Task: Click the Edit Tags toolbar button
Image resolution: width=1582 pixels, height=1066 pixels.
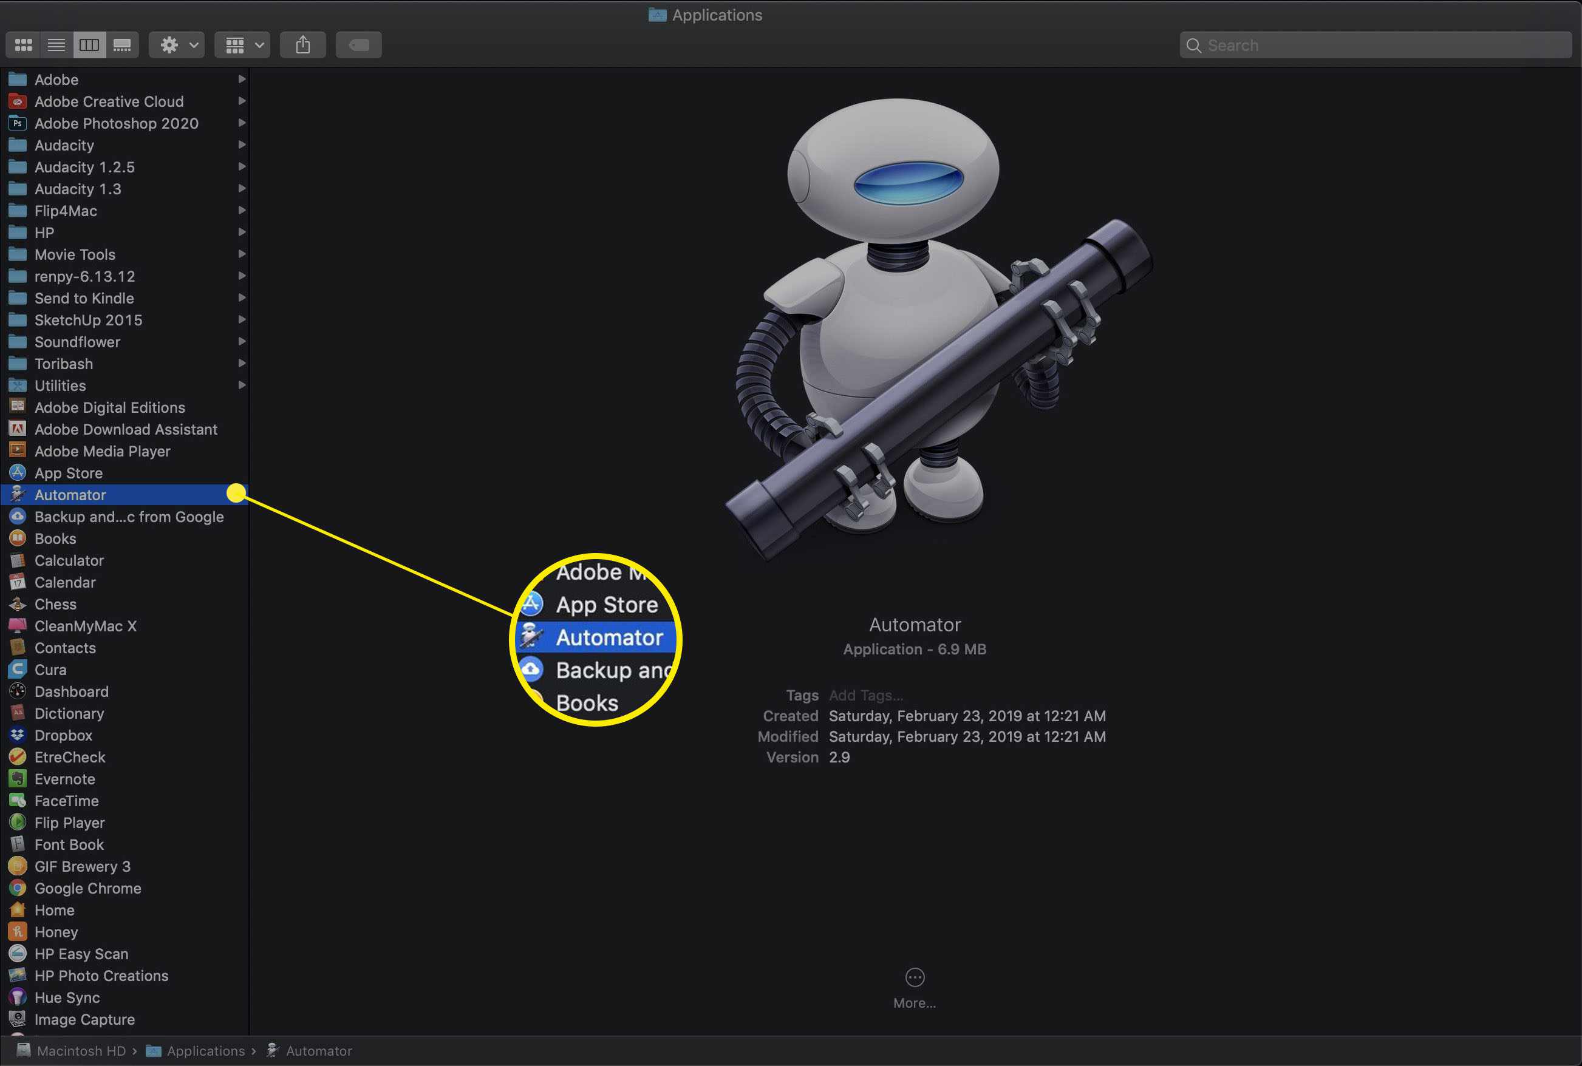Action: click(x=358, y=45)
